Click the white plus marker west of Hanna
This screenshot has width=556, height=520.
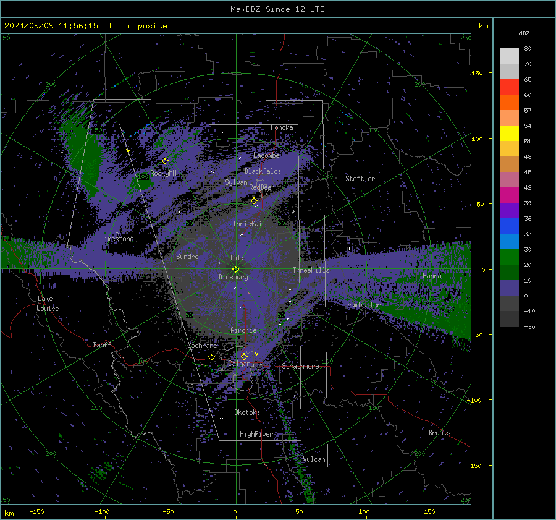[349, 249]
